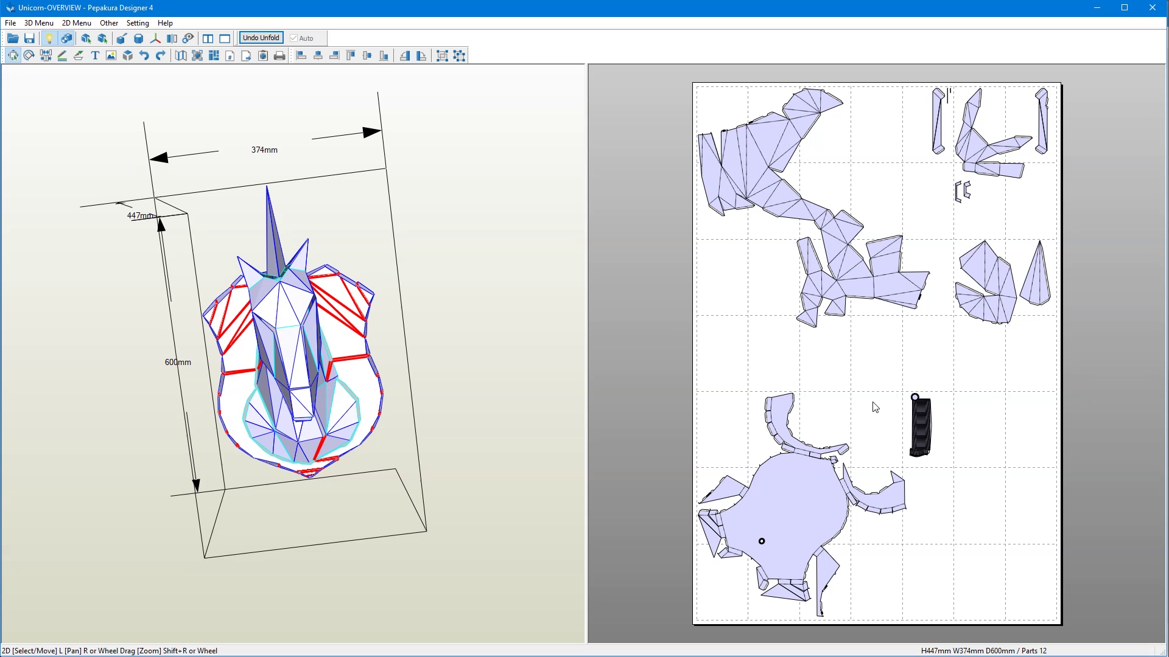
Task: Click the arrange parts grid icon
Action: click(x=214, y=55)
